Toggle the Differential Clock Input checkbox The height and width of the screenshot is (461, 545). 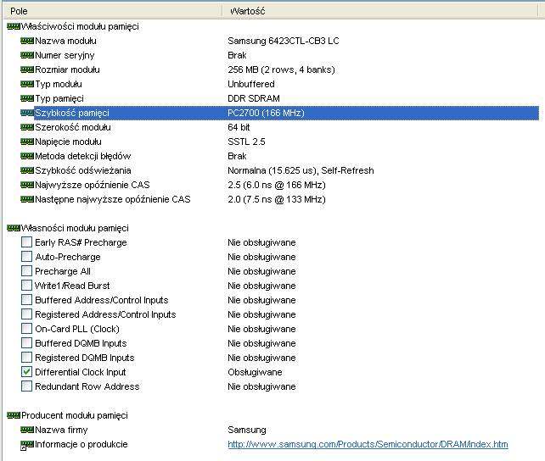27,372
